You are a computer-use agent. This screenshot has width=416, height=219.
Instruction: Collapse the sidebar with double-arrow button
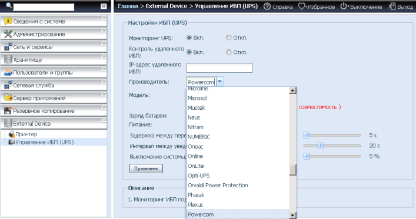pyautogui.click(x=104, y=6)
